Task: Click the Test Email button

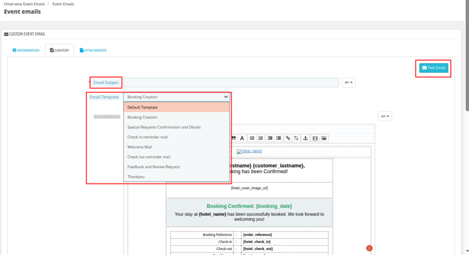Action: coord(433,68)
